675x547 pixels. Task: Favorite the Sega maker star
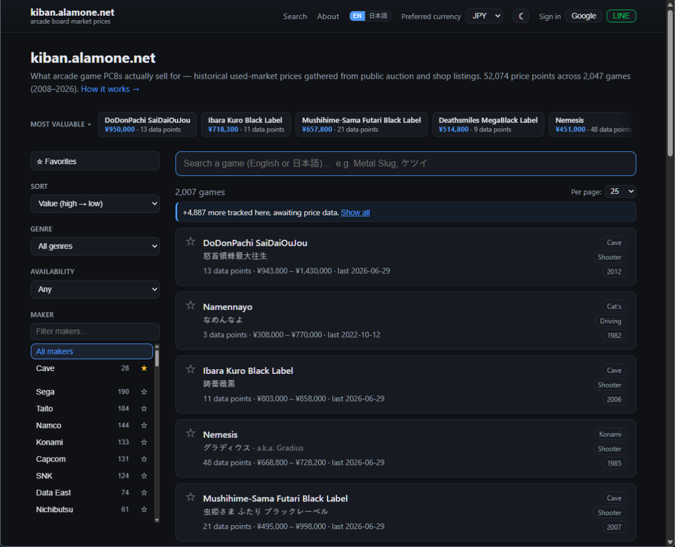144,392
